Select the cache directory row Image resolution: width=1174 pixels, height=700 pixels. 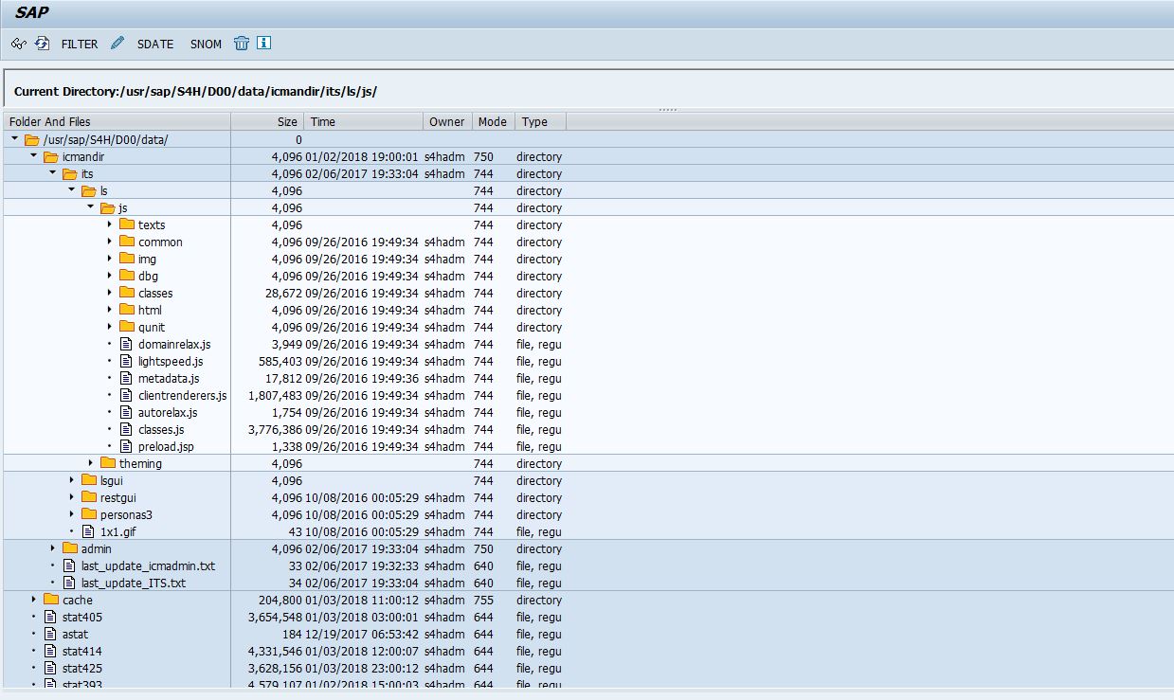click(x=76, y=600)
